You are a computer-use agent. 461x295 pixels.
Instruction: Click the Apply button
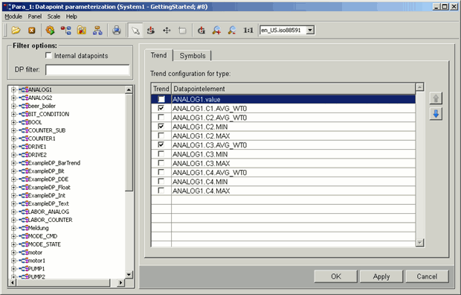381,276
